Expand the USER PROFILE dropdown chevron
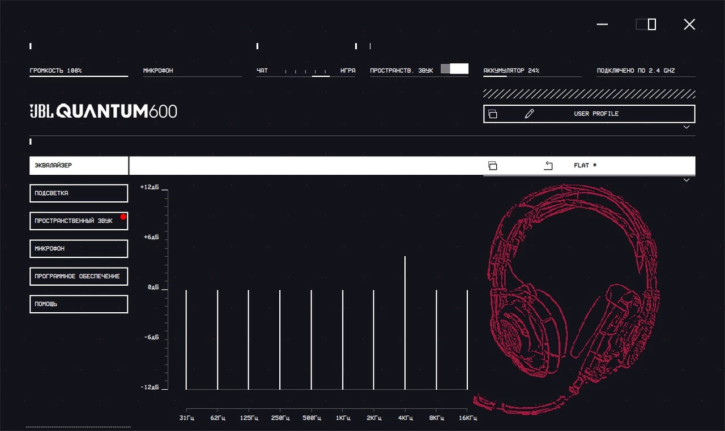The width and height of the screenshot is (725, 431). click(686, 127)
